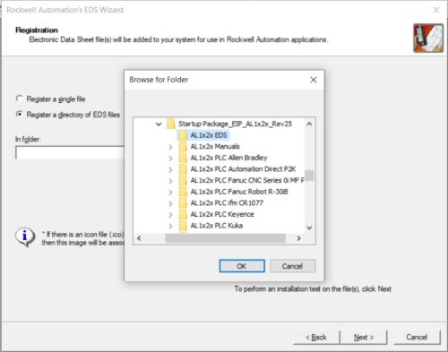This screenshot has width=448, height=352.
Task: Select AL1x2x PLC Automation Direct P2K name
Action: 243,169
